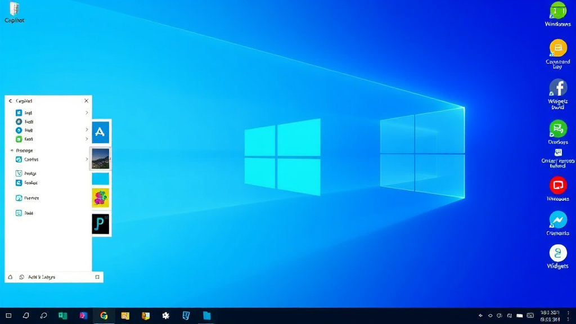Click the oval system tray icon
The width and height of the screenshot is (576, 324).
click(490, 316)
